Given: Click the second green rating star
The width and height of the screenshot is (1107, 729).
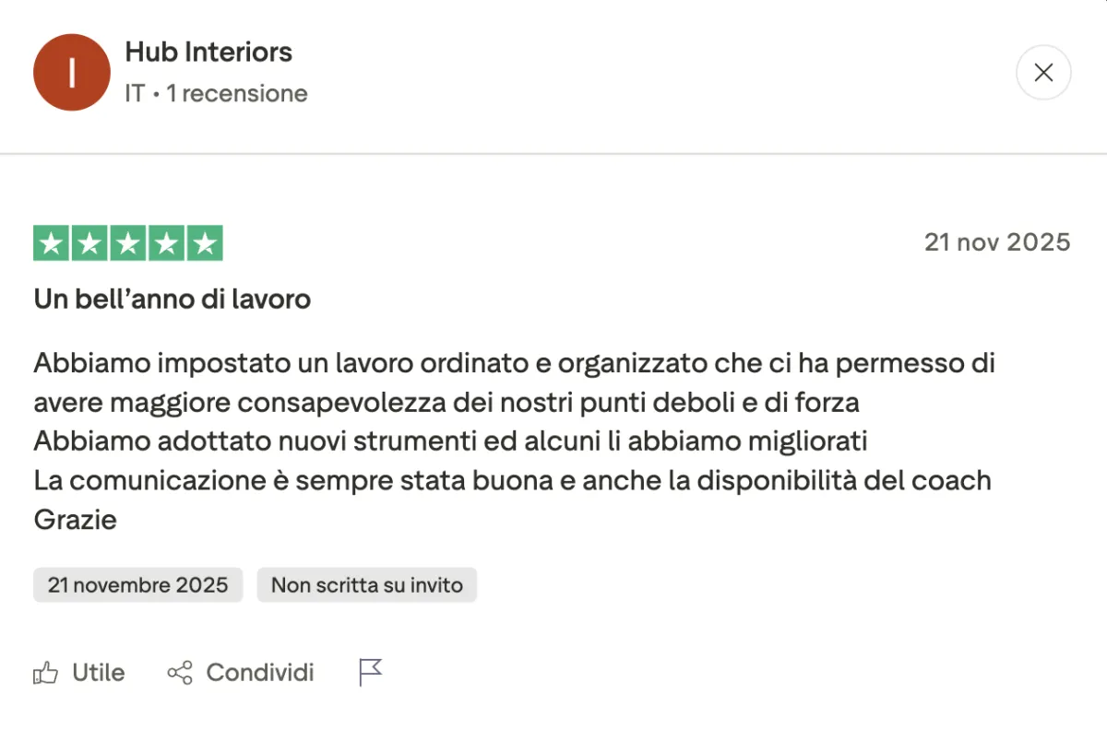Looking at the screenshot, I should [89, 243].
